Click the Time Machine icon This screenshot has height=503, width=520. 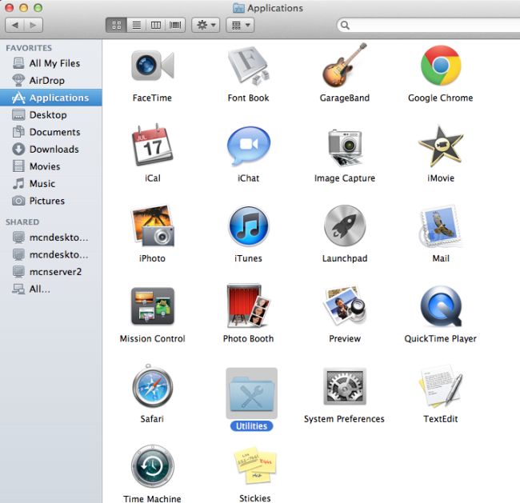(x=152, y=466)
